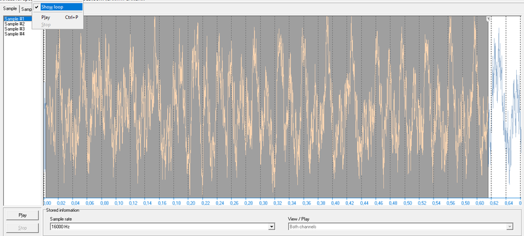The width and height of the screenshot is (524, 236).
Task: Switch to the Sample tab
Action: (x=10, y=9)
